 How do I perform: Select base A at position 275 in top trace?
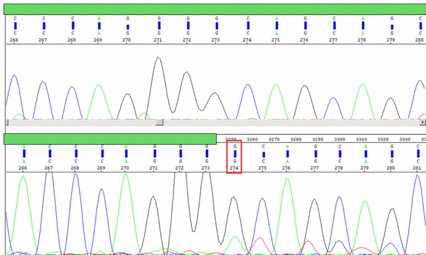[276, 18]
